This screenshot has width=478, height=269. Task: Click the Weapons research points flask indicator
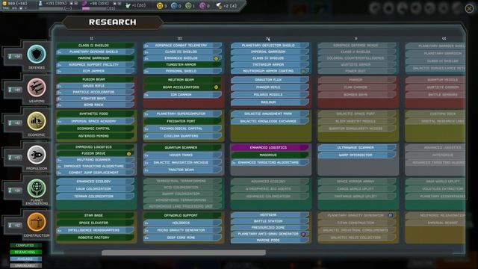[x=14, y=90]
